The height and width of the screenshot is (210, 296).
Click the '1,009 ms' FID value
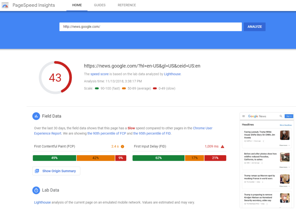click(212, 146)
